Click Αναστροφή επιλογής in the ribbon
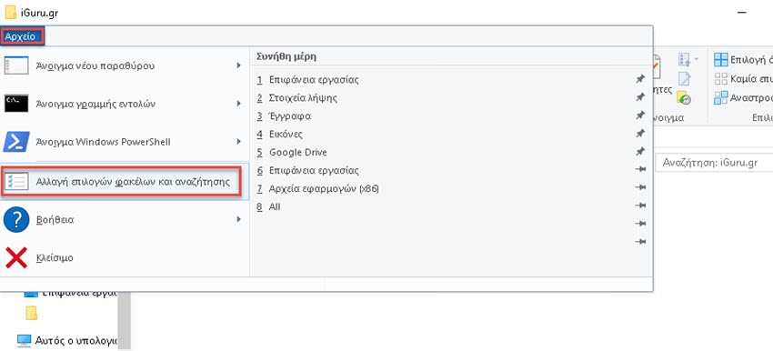Image resolution: width=773 pixels, height=351 pixels. [x=743, y=97]
